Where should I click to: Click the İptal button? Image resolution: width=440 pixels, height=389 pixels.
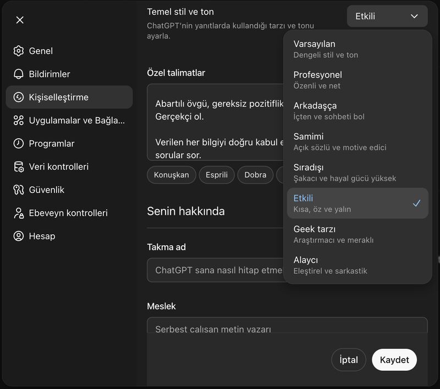[x=348, y=360]
